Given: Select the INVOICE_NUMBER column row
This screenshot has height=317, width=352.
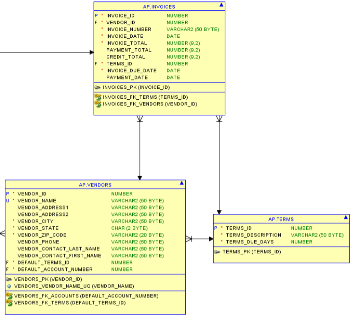Looking at the screenshot, I should point(129,29).
